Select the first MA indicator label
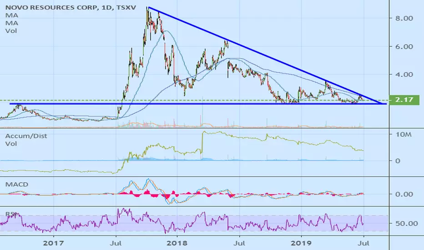Image resolution: width=424 pixels, height=250 pixels. (x=12, y=15)
